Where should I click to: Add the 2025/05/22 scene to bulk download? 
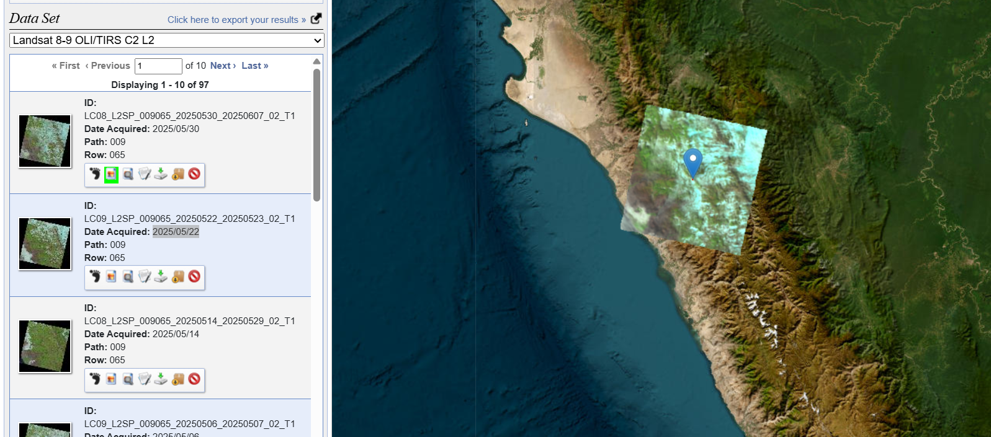(178, 276)
